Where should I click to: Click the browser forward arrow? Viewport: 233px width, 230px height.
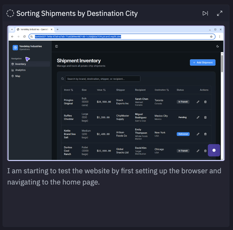18,37
